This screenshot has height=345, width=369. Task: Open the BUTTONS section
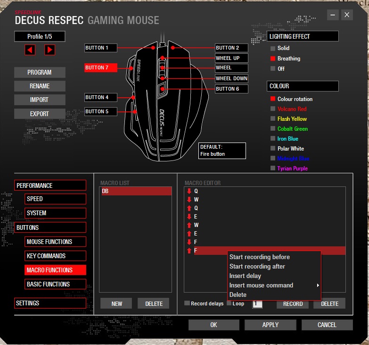(50, 227)
